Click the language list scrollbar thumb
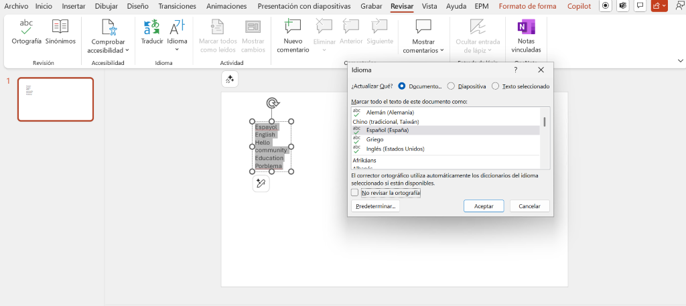 click(x=545, y=121)
